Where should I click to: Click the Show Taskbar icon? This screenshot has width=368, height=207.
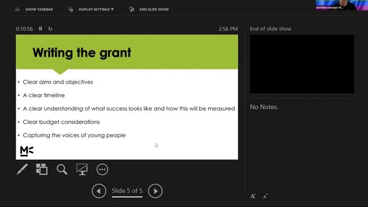click(x=18, y=9)
